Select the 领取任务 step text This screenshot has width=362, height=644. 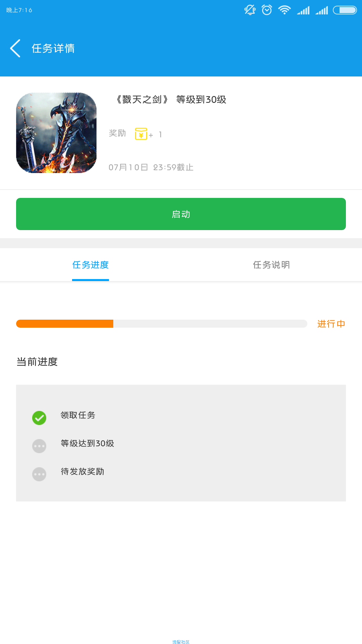[x=78, y=415]
